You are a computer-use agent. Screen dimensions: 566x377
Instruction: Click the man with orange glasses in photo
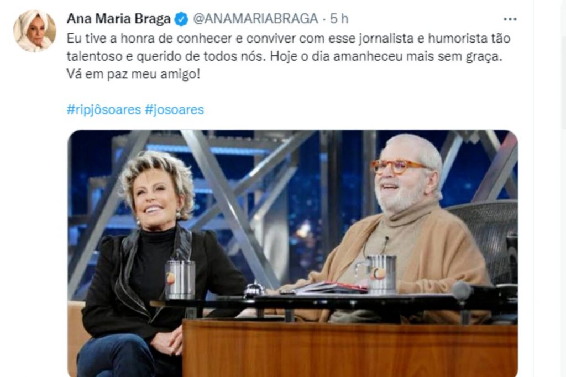click(x=404, y=231)
